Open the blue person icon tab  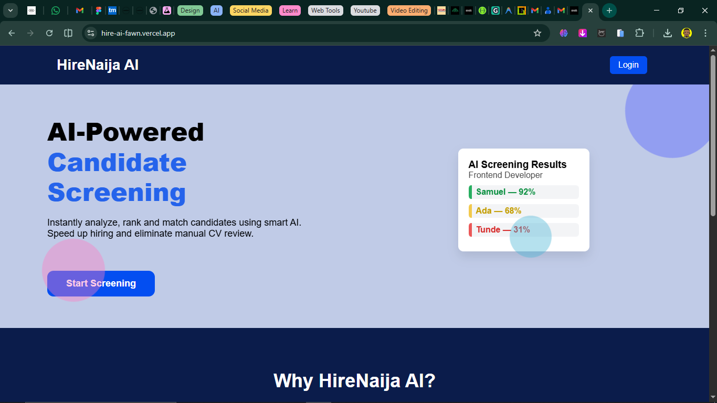click(x=548, y=10)
